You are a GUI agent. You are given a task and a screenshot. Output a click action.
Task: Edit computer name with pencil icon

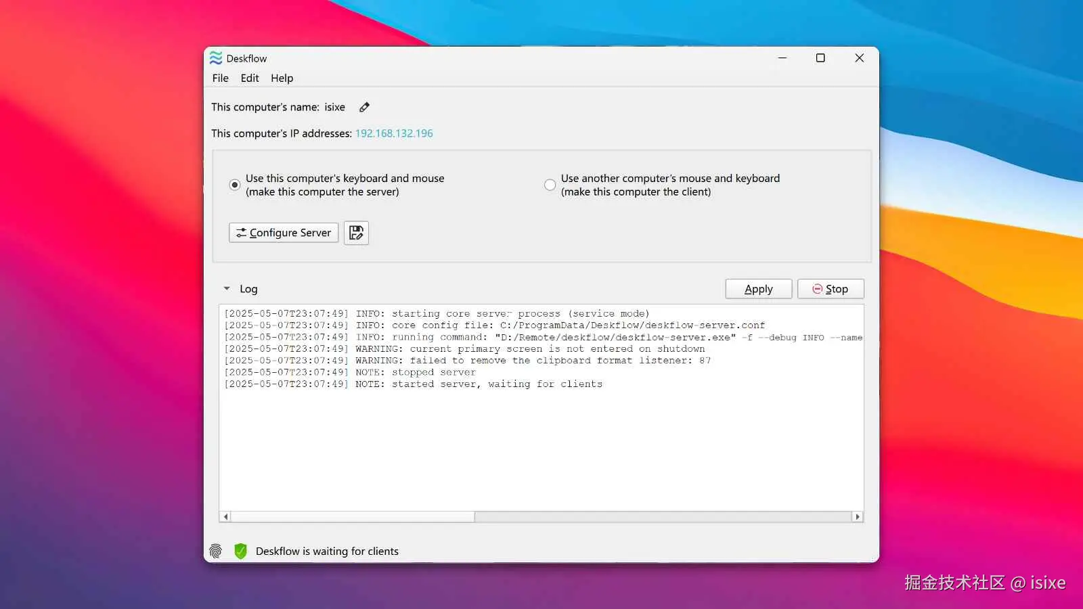point(364,107)
